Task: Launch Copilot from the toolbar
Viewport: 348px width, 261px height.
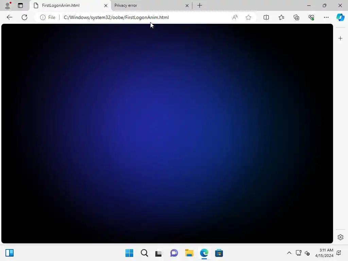Action: click(340, 17)
